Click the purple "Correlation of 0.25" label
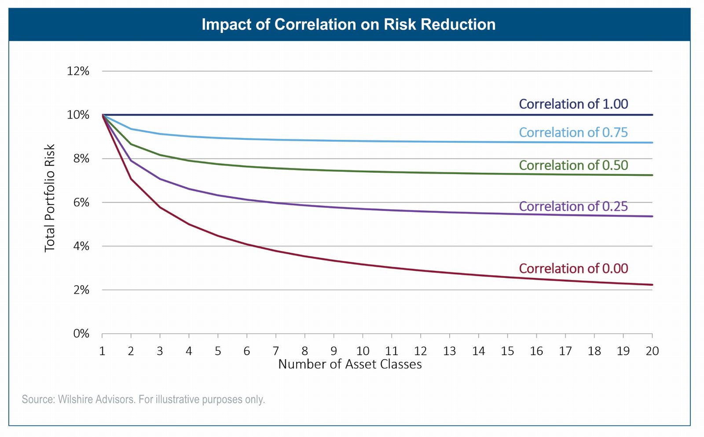 (x=573, y=206)
